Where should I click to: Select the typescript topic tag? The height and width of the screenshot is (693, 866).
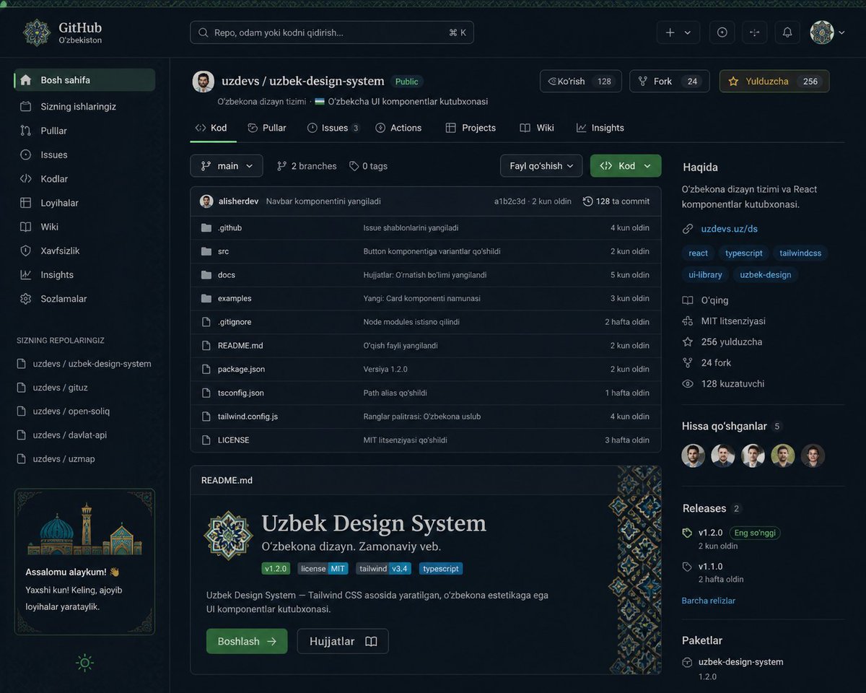[x=744, y=253]
